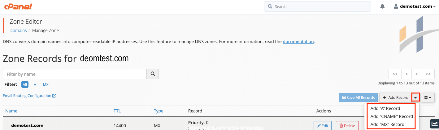Open Email Routing Configuration link
Image resolution: width=439 pixels, height=130 pixels.
[29, 96]
